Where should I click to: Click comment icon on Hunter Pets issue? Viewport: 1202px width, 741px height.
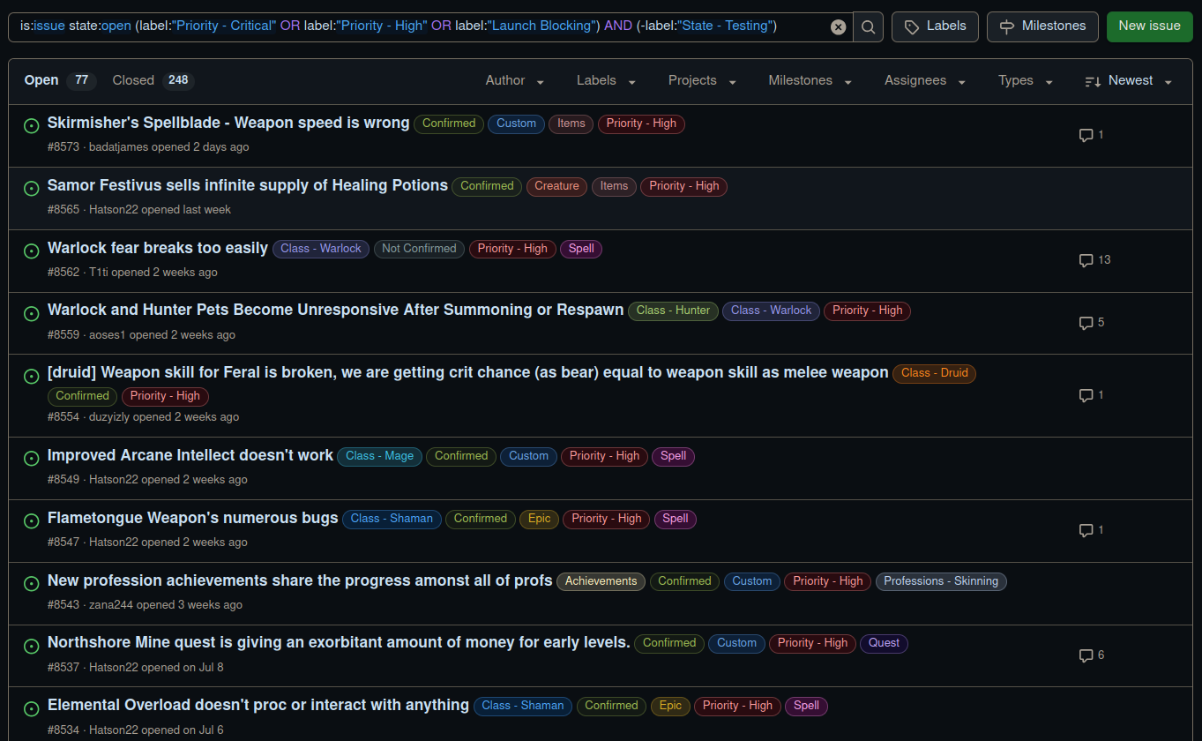coord(1086,323)
